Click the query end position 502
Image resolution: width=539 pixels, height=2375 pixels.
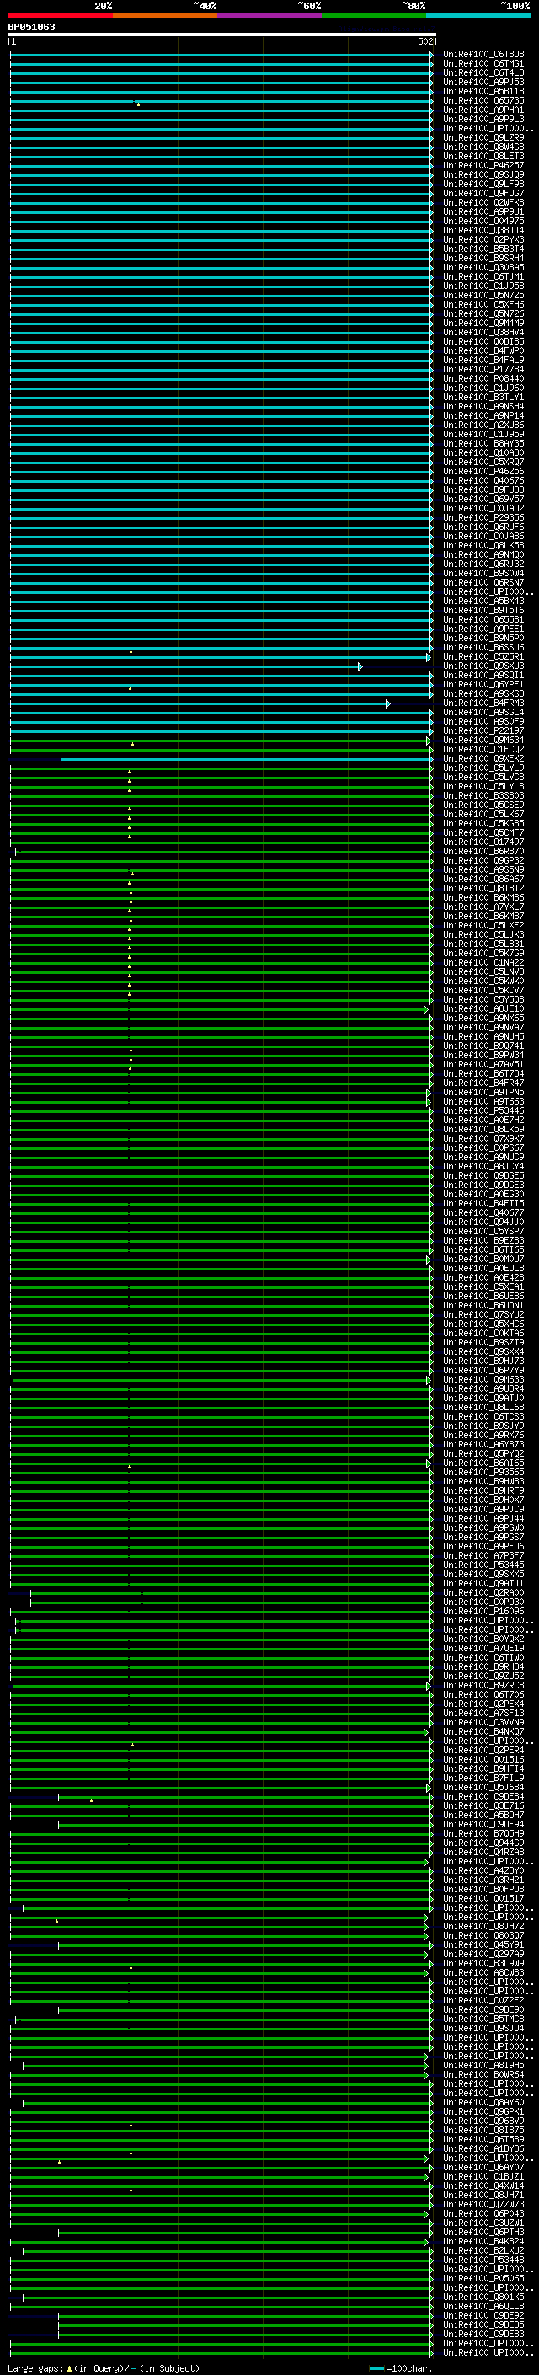coord(424,41)
